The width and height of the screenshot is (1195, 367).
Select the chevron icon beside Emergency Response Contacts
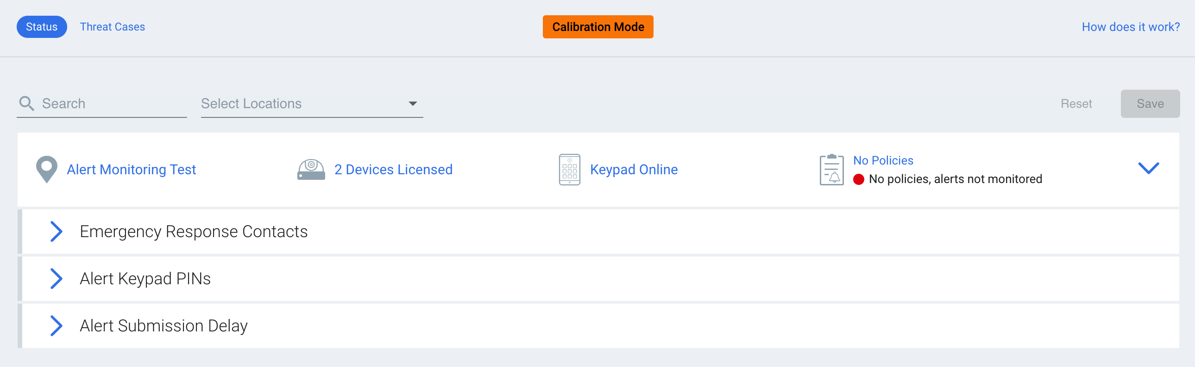[x=56, y=232]
